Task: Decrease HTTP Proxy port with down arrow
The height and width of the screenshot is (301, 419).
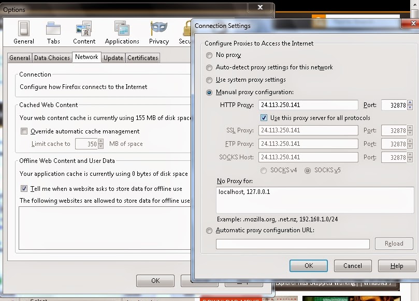Action: click(410, 108)
